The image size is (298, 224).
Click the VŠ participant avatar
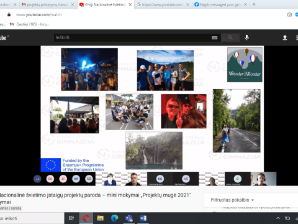pos(186,179)
